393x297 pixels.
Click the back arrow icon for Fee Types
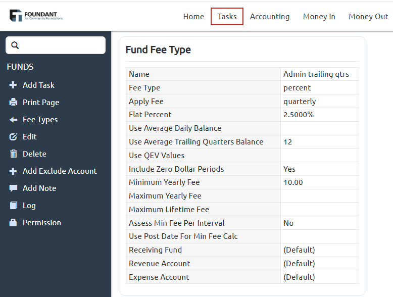[13, 120]
